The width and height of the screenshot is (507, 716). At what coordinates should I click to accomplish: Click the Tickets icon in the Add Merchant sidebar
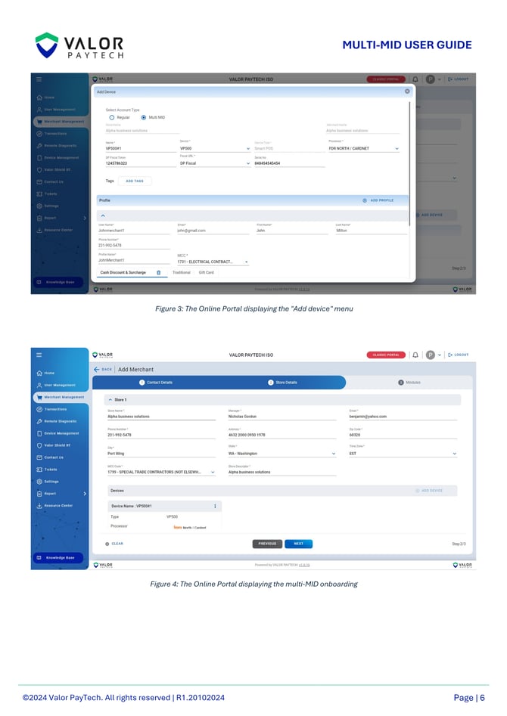coord(39,470)
